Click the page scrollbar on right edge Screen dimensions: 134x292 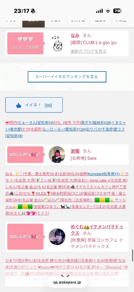(x=133, y=255)
